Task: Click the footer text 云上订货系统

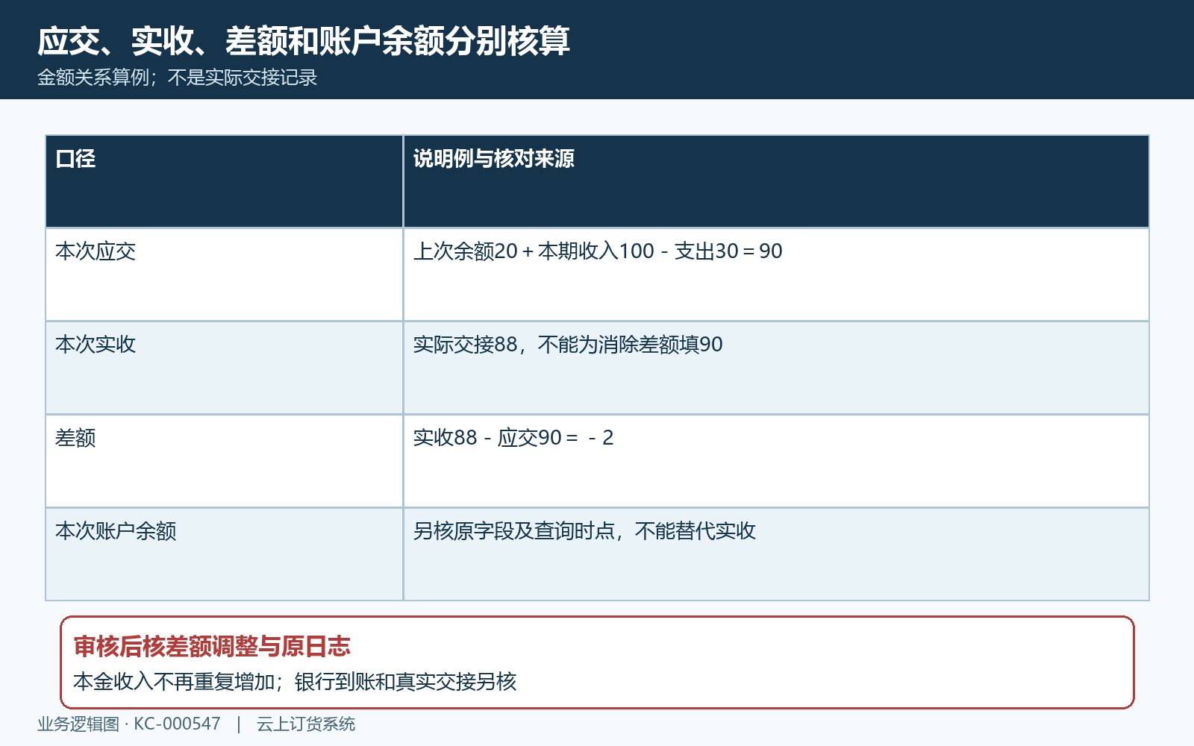Action: (x=306, y=724)
